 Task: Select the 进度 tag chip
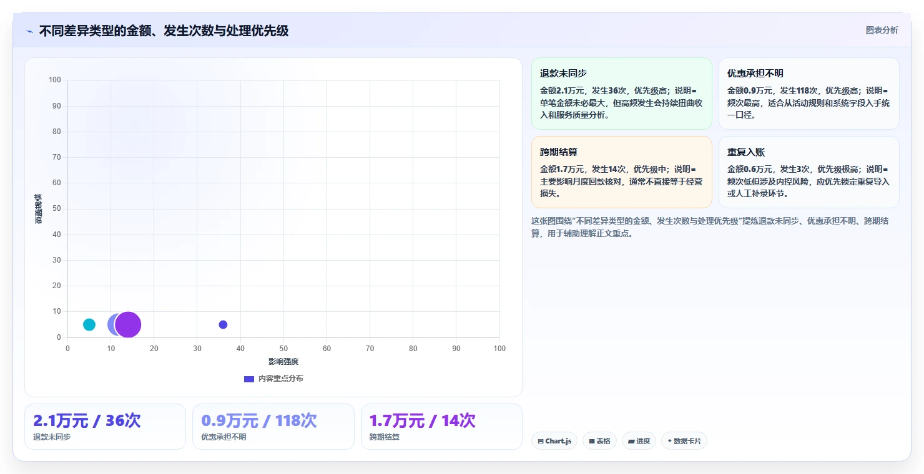point(639,441)
